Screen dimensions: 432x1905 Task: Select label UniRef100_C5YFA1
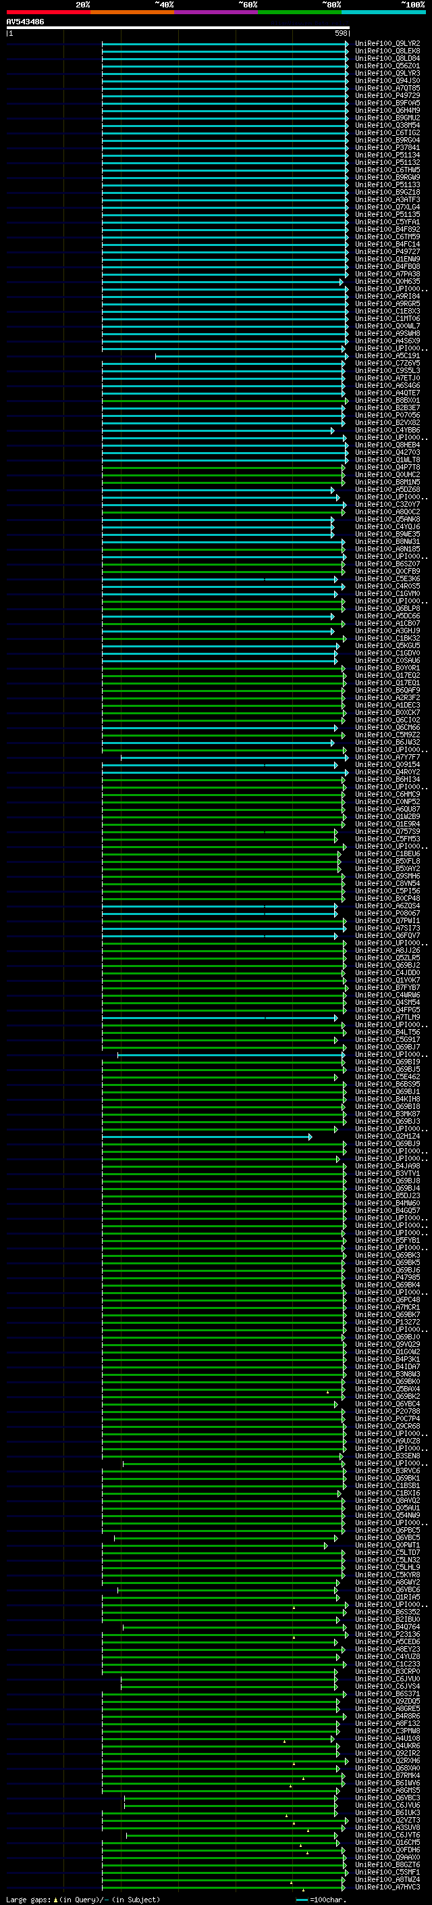(387, 222)
